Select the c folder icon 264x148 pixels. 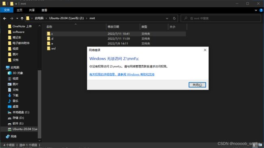[x=49, y=34]
